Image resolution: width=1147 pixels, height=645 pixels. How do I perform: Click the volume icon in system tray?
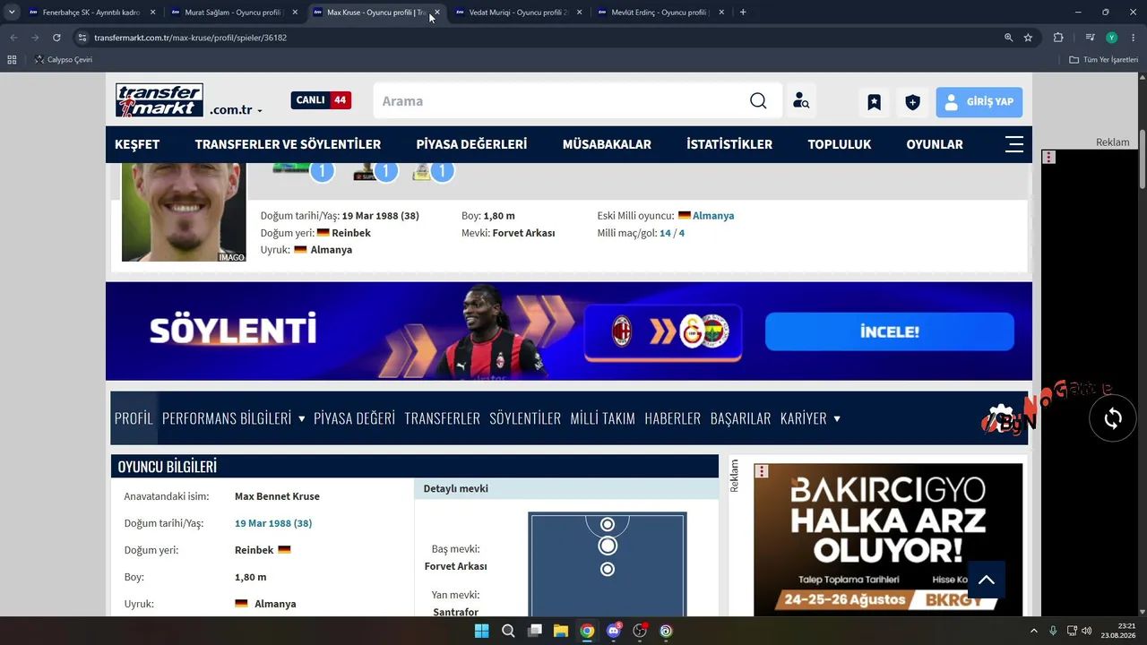(x=1086, y=631)
